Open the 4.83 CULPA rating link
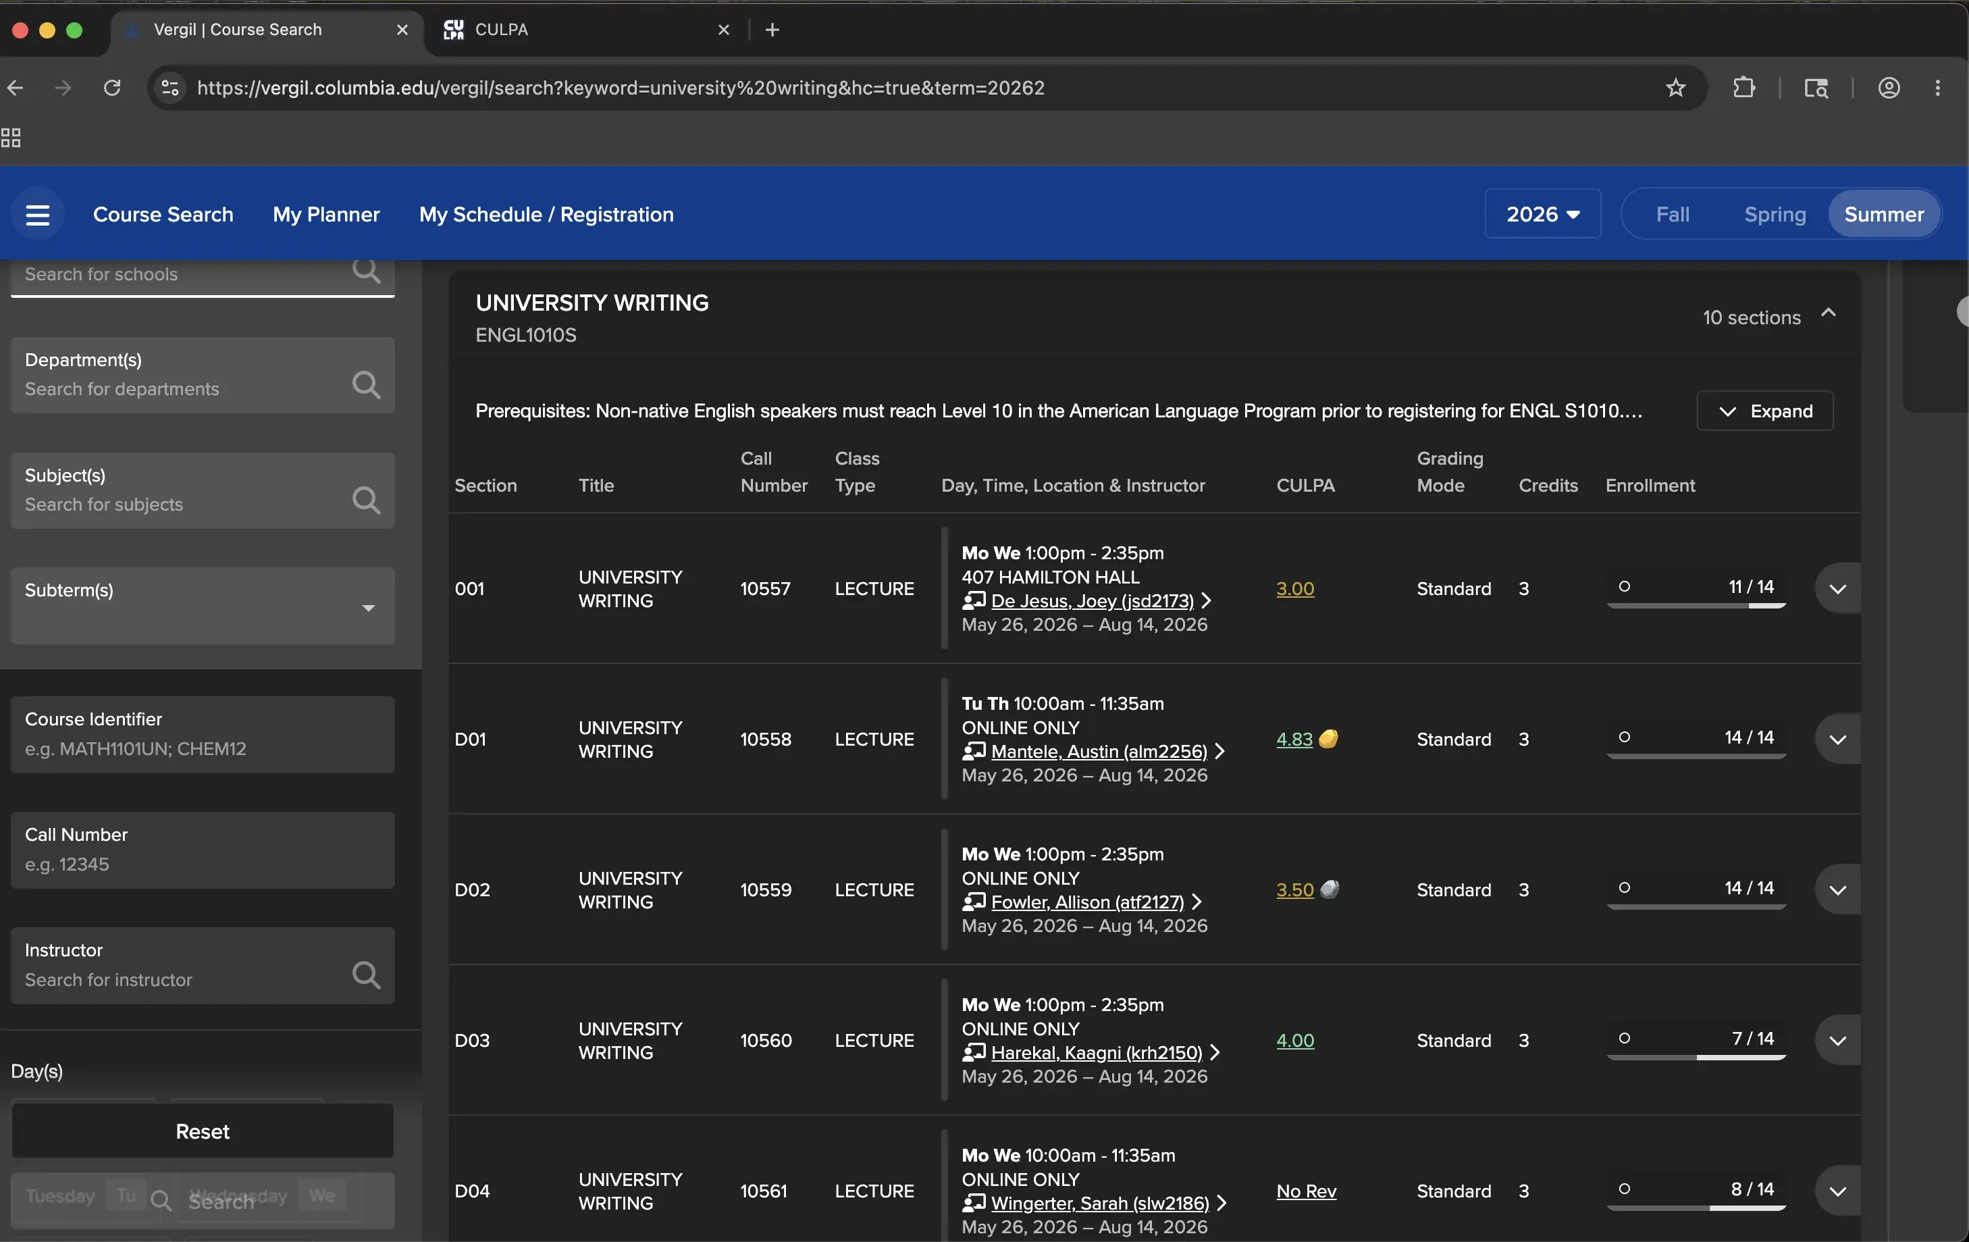The height and width of the screenshot is (1242, 1969). [1294, 739]
